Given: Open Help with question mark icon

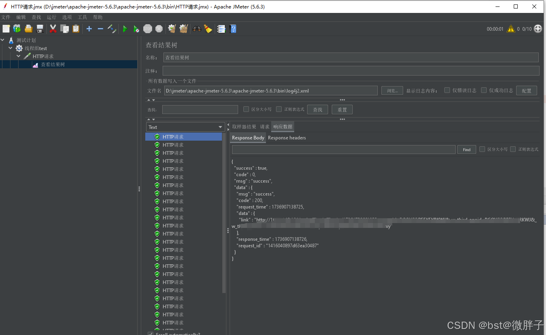Looking at the screenshot, I should click(x=233, y=29).
